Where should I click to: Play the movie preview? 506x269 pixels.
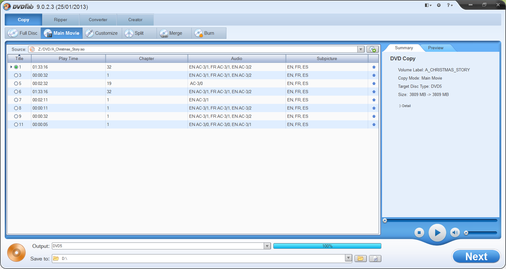437,233
